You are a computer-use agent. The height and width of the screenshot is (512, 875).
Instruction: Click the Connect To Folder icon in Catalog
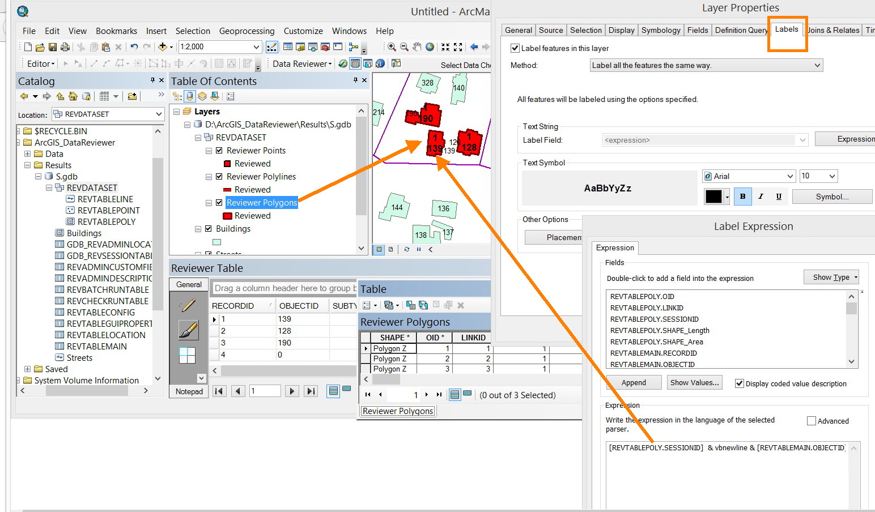(132, 96)
